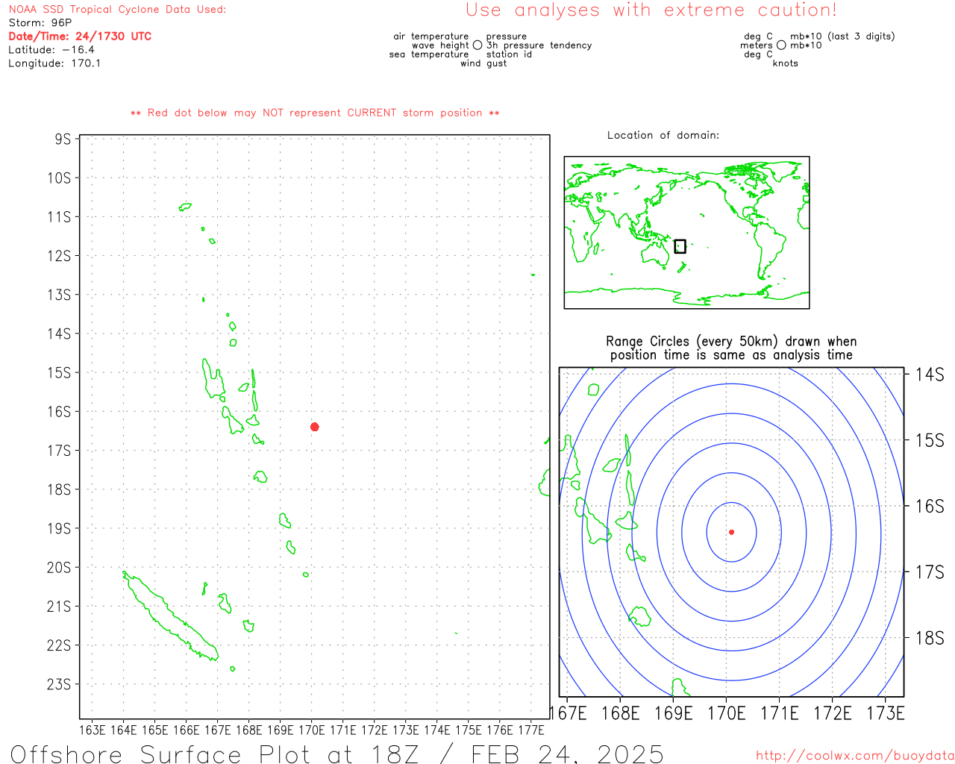955x764 pixels.
Task: Click the 'Location of domain:' label
Action: coord(663,135)
